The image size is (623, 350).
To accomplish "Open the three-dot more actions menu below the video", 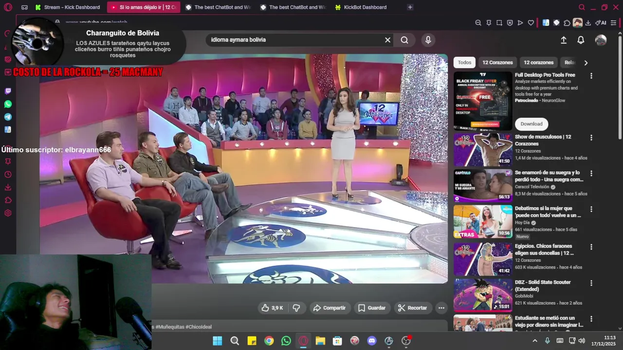I will (441, 308).
